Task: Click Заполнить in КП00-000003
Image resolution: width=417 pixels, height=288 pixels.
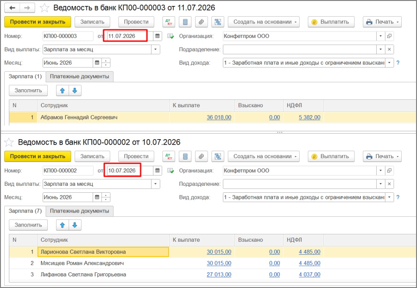Action: click(28, 91)
